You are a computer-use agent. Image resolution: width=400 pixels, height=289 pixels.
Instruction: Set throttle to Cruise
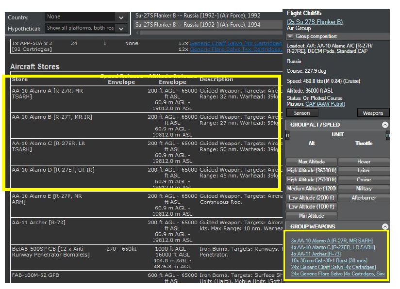(364, 180)
